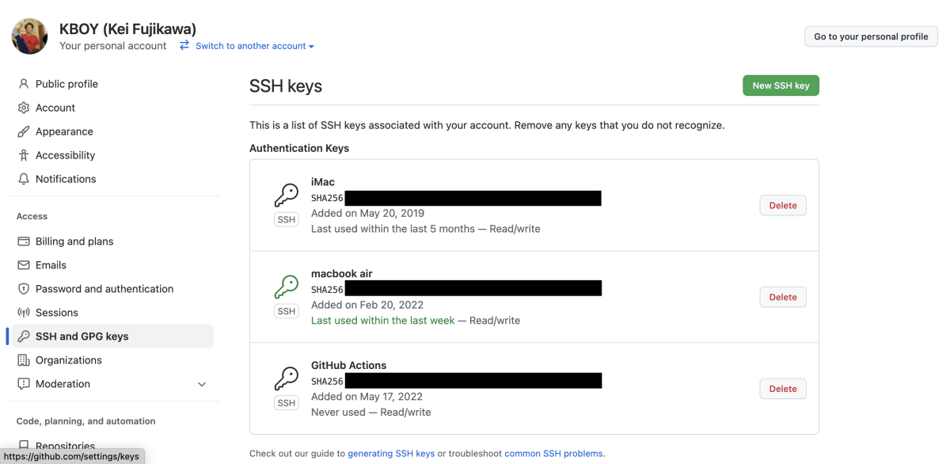950x464 pixels.
Task: Delete the iMac SSH key
Action: tap(783, 205)
